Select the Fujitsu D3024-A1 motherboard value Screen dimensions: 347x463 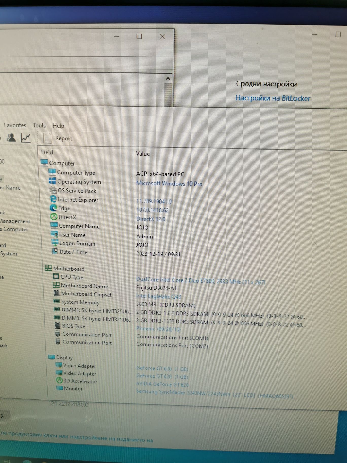pos(156,288)
